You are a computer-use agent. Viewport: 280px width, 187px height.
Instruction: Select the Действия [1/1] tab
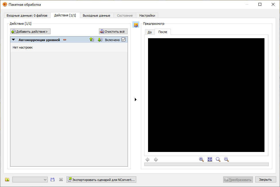click(65, 15)
